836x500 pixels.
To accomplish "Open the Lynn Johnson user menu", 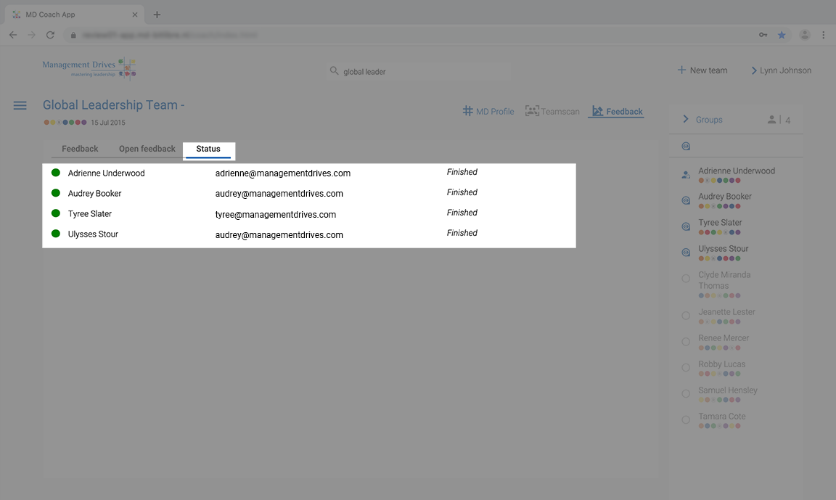I will (x=781, y=70).
